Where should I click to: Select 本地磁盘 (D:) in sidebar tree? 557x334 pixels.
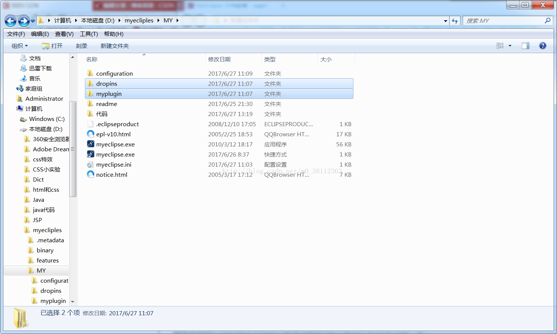[46, 129]
